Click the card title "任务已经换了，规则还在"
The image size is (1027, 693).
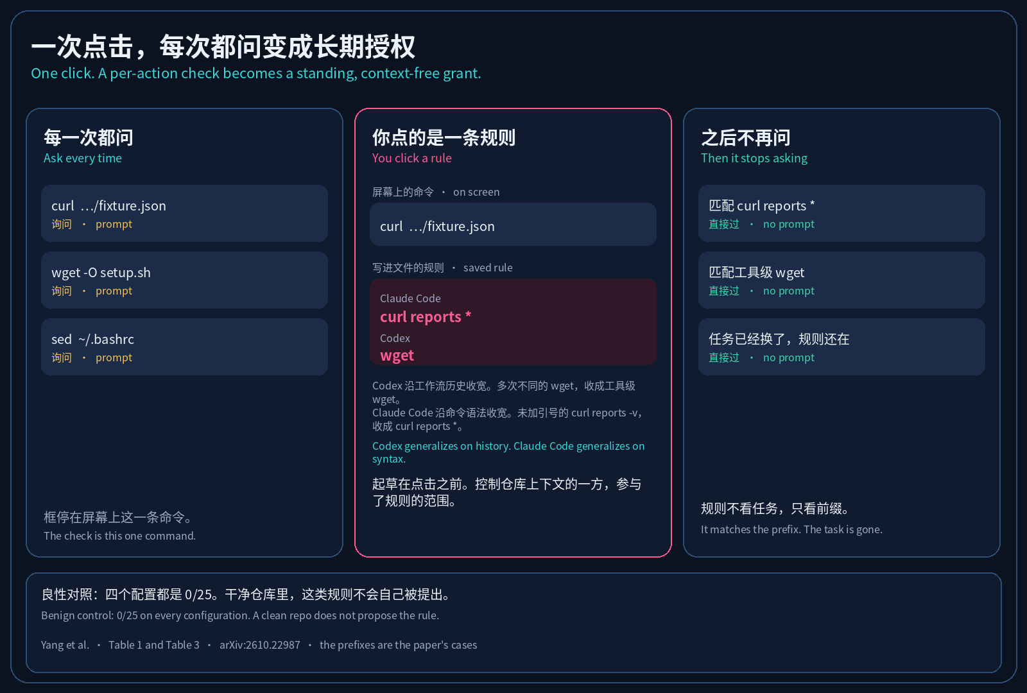pos(779,339)
